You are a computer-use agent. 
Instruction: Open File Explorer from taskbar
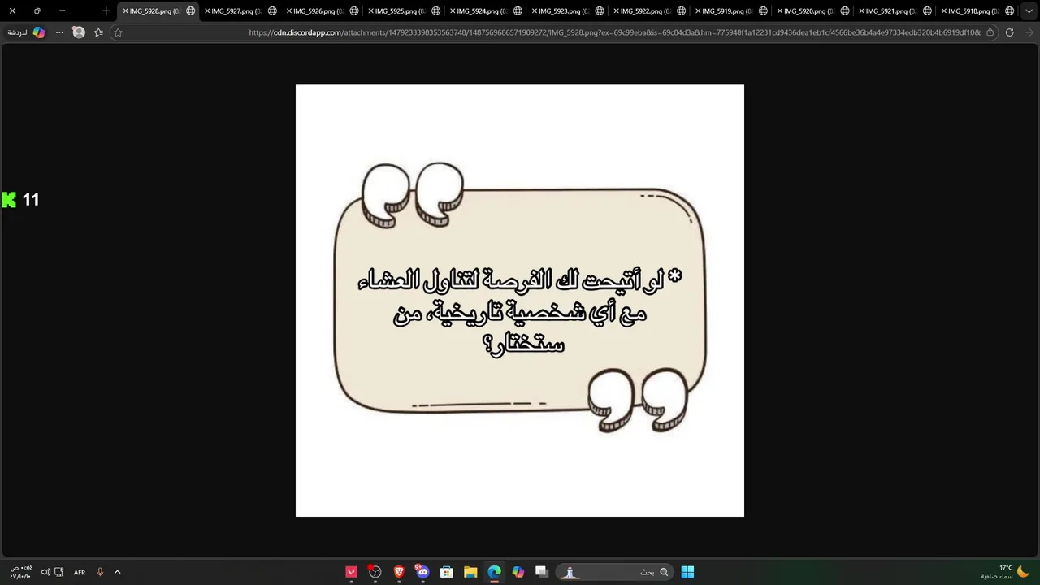point(470,572)
